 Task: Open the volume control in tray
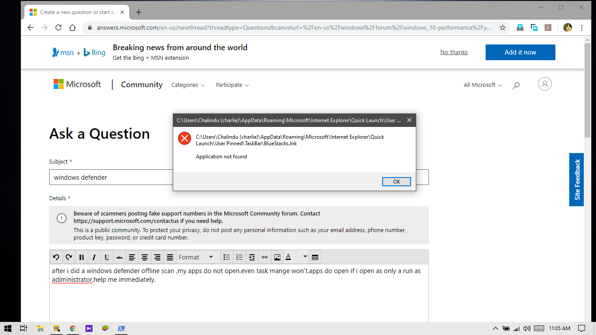point(527,328)
